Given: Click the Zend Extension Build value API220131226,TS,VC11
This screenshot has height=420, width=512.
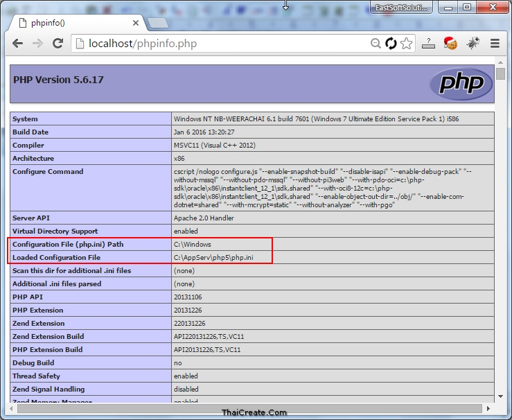Looking at the screenshot, I should point(209,336).
